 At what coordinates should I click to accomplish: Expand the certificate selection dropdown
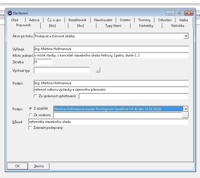pyautogui.click(x=186, y=109)
